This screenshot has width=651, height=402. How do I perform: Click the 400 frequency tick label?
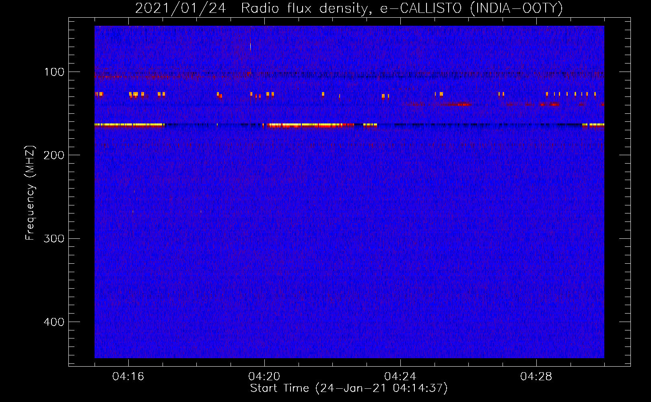pyautogui.click(x=54, y=322)
